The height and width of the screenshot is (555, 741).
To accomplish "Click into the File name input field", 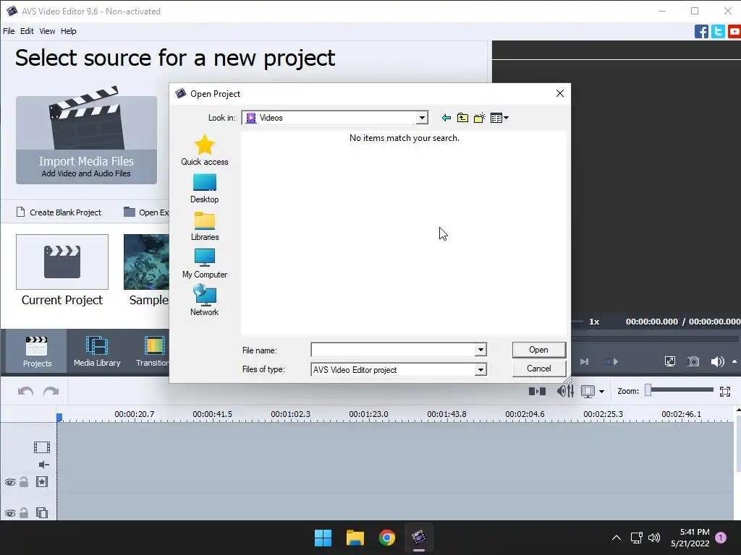I will (393, 350).
